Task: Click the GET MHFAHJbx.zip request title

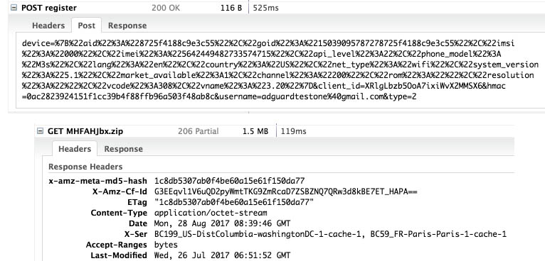Action: pyautogui.click(x=85, y=131)
